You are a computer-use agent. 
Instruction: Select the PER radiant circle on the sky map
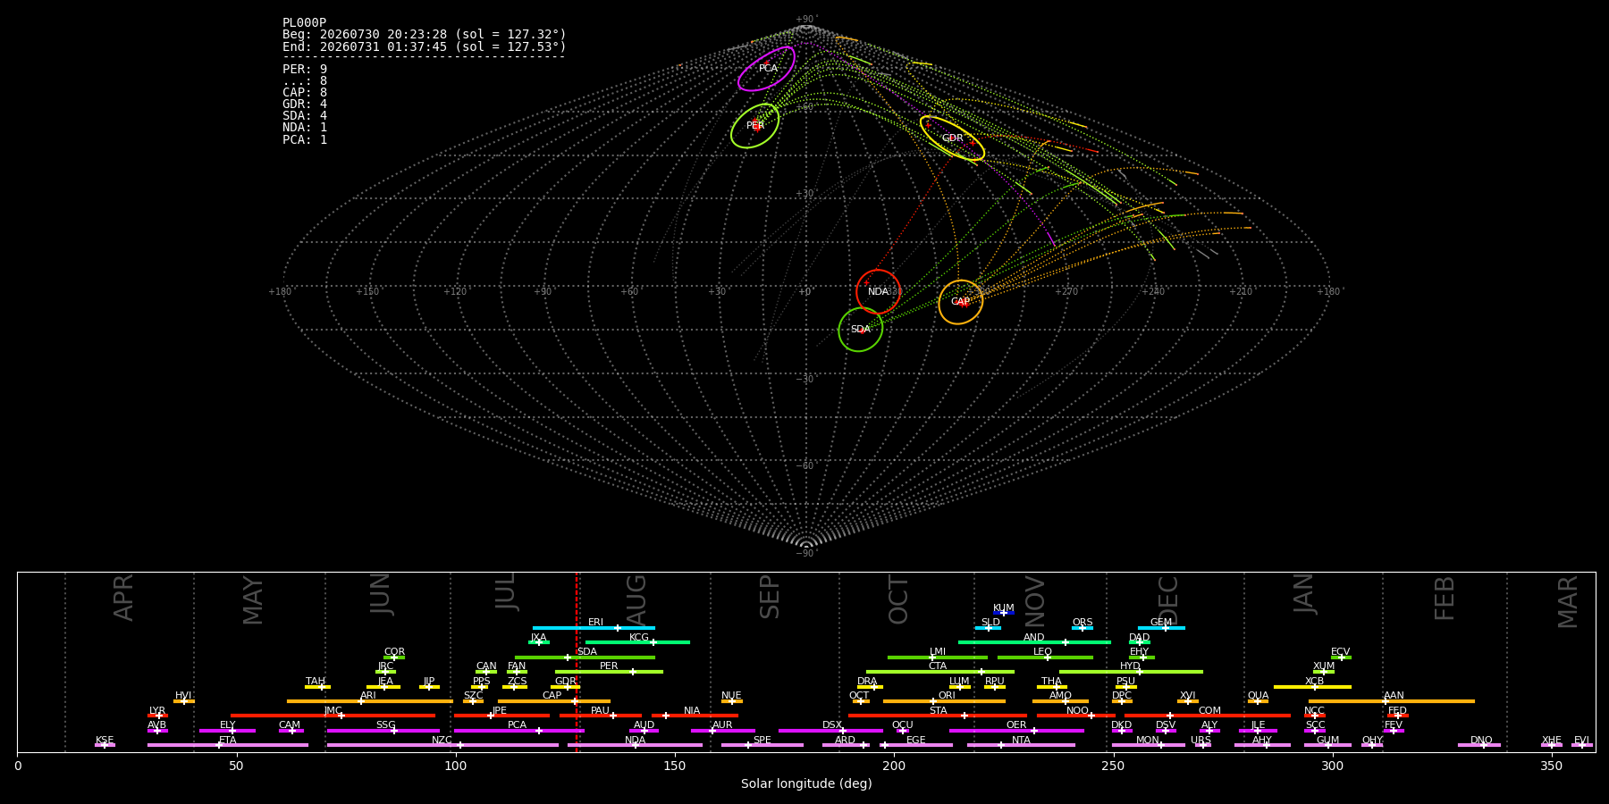point(755,126)
